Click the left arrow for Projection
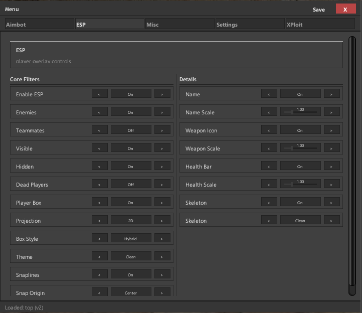This screenshot has width=362, height=313. pyautogui.click(x=99, y=220)
